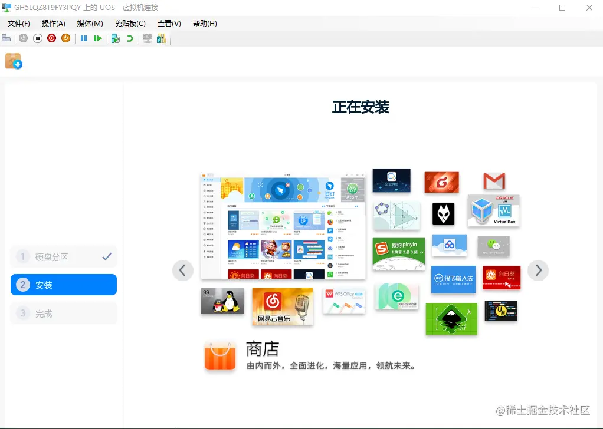This screenshot has height=429, width=603.
Task: Click the 讯飞输入法 tile
Action: click(x=453, y=279)
